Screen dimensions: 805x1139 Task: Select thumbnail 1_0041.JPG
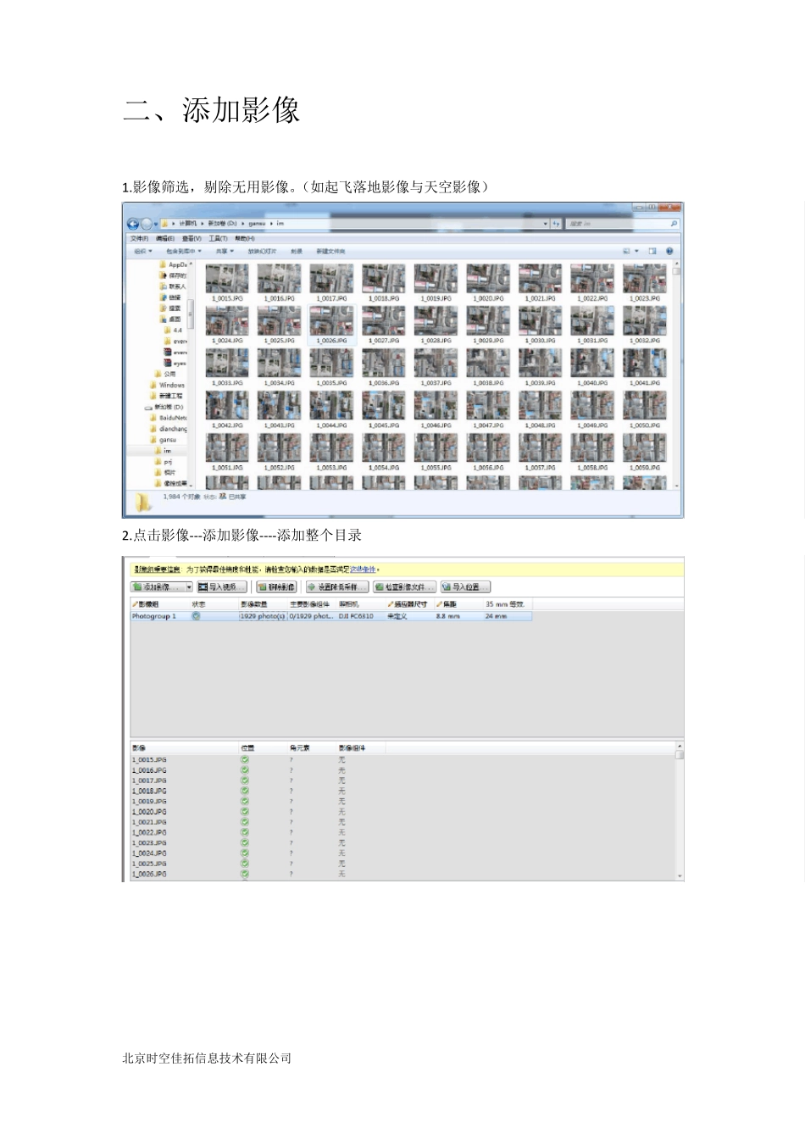coord(645,368)
